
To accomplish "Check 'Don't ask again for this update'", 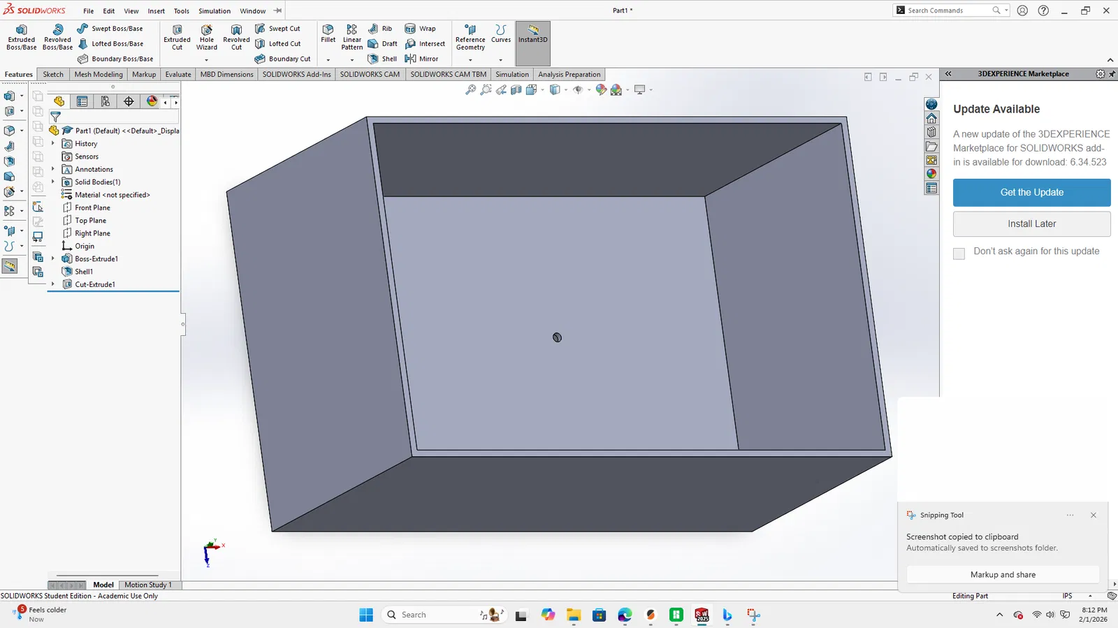I will coord(959,254).
